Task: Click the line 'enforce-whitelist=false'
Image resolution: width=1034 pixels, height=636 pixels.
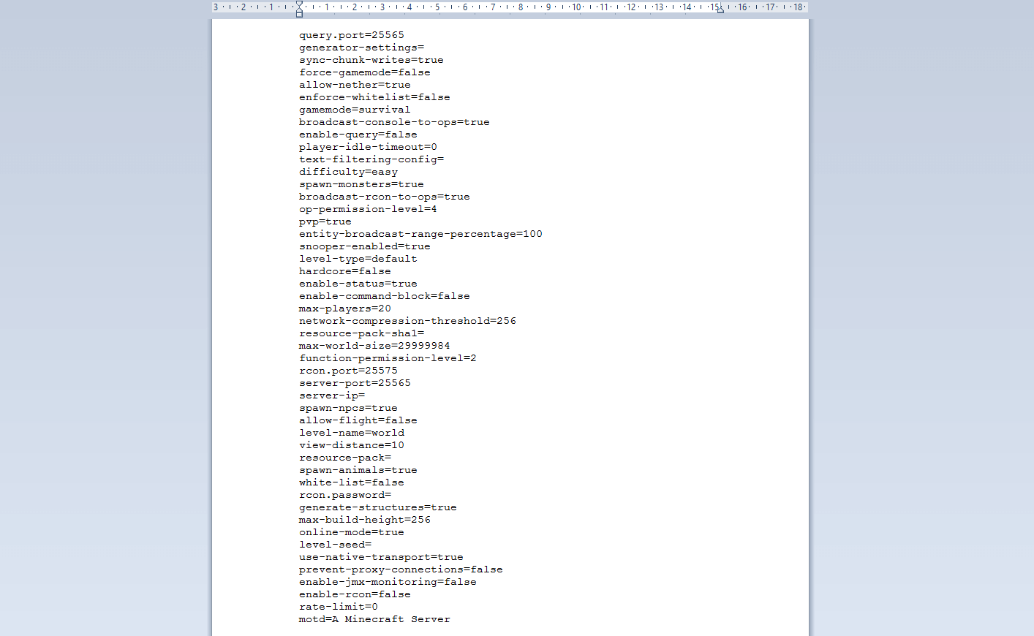Action: 374,97
